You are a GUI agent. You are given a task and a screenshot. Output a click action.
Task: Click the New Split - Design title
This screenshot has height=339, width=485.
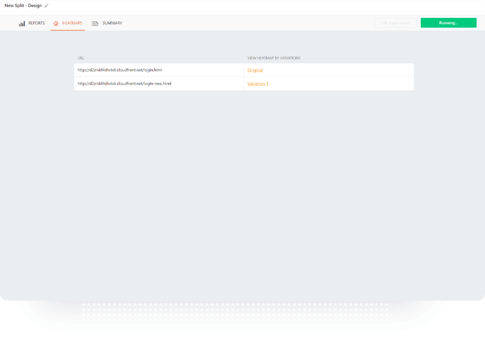23,6
